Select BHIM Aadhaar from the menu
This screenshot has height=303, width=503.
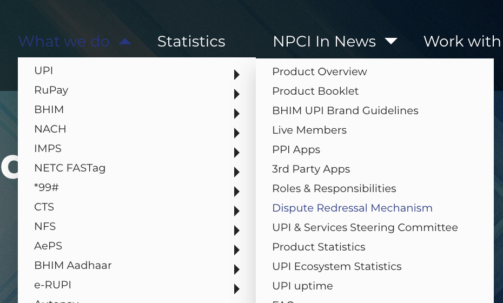72,265
